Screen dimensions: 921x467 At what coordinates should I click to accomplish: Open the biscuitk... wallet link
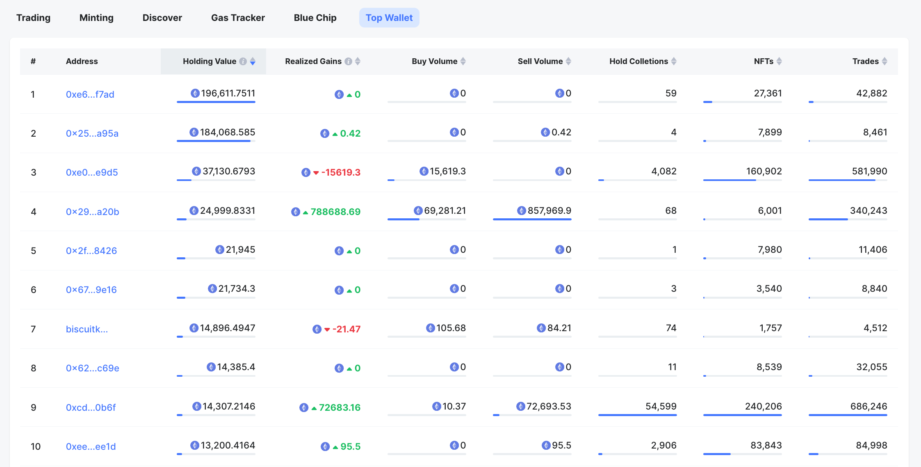87,329
